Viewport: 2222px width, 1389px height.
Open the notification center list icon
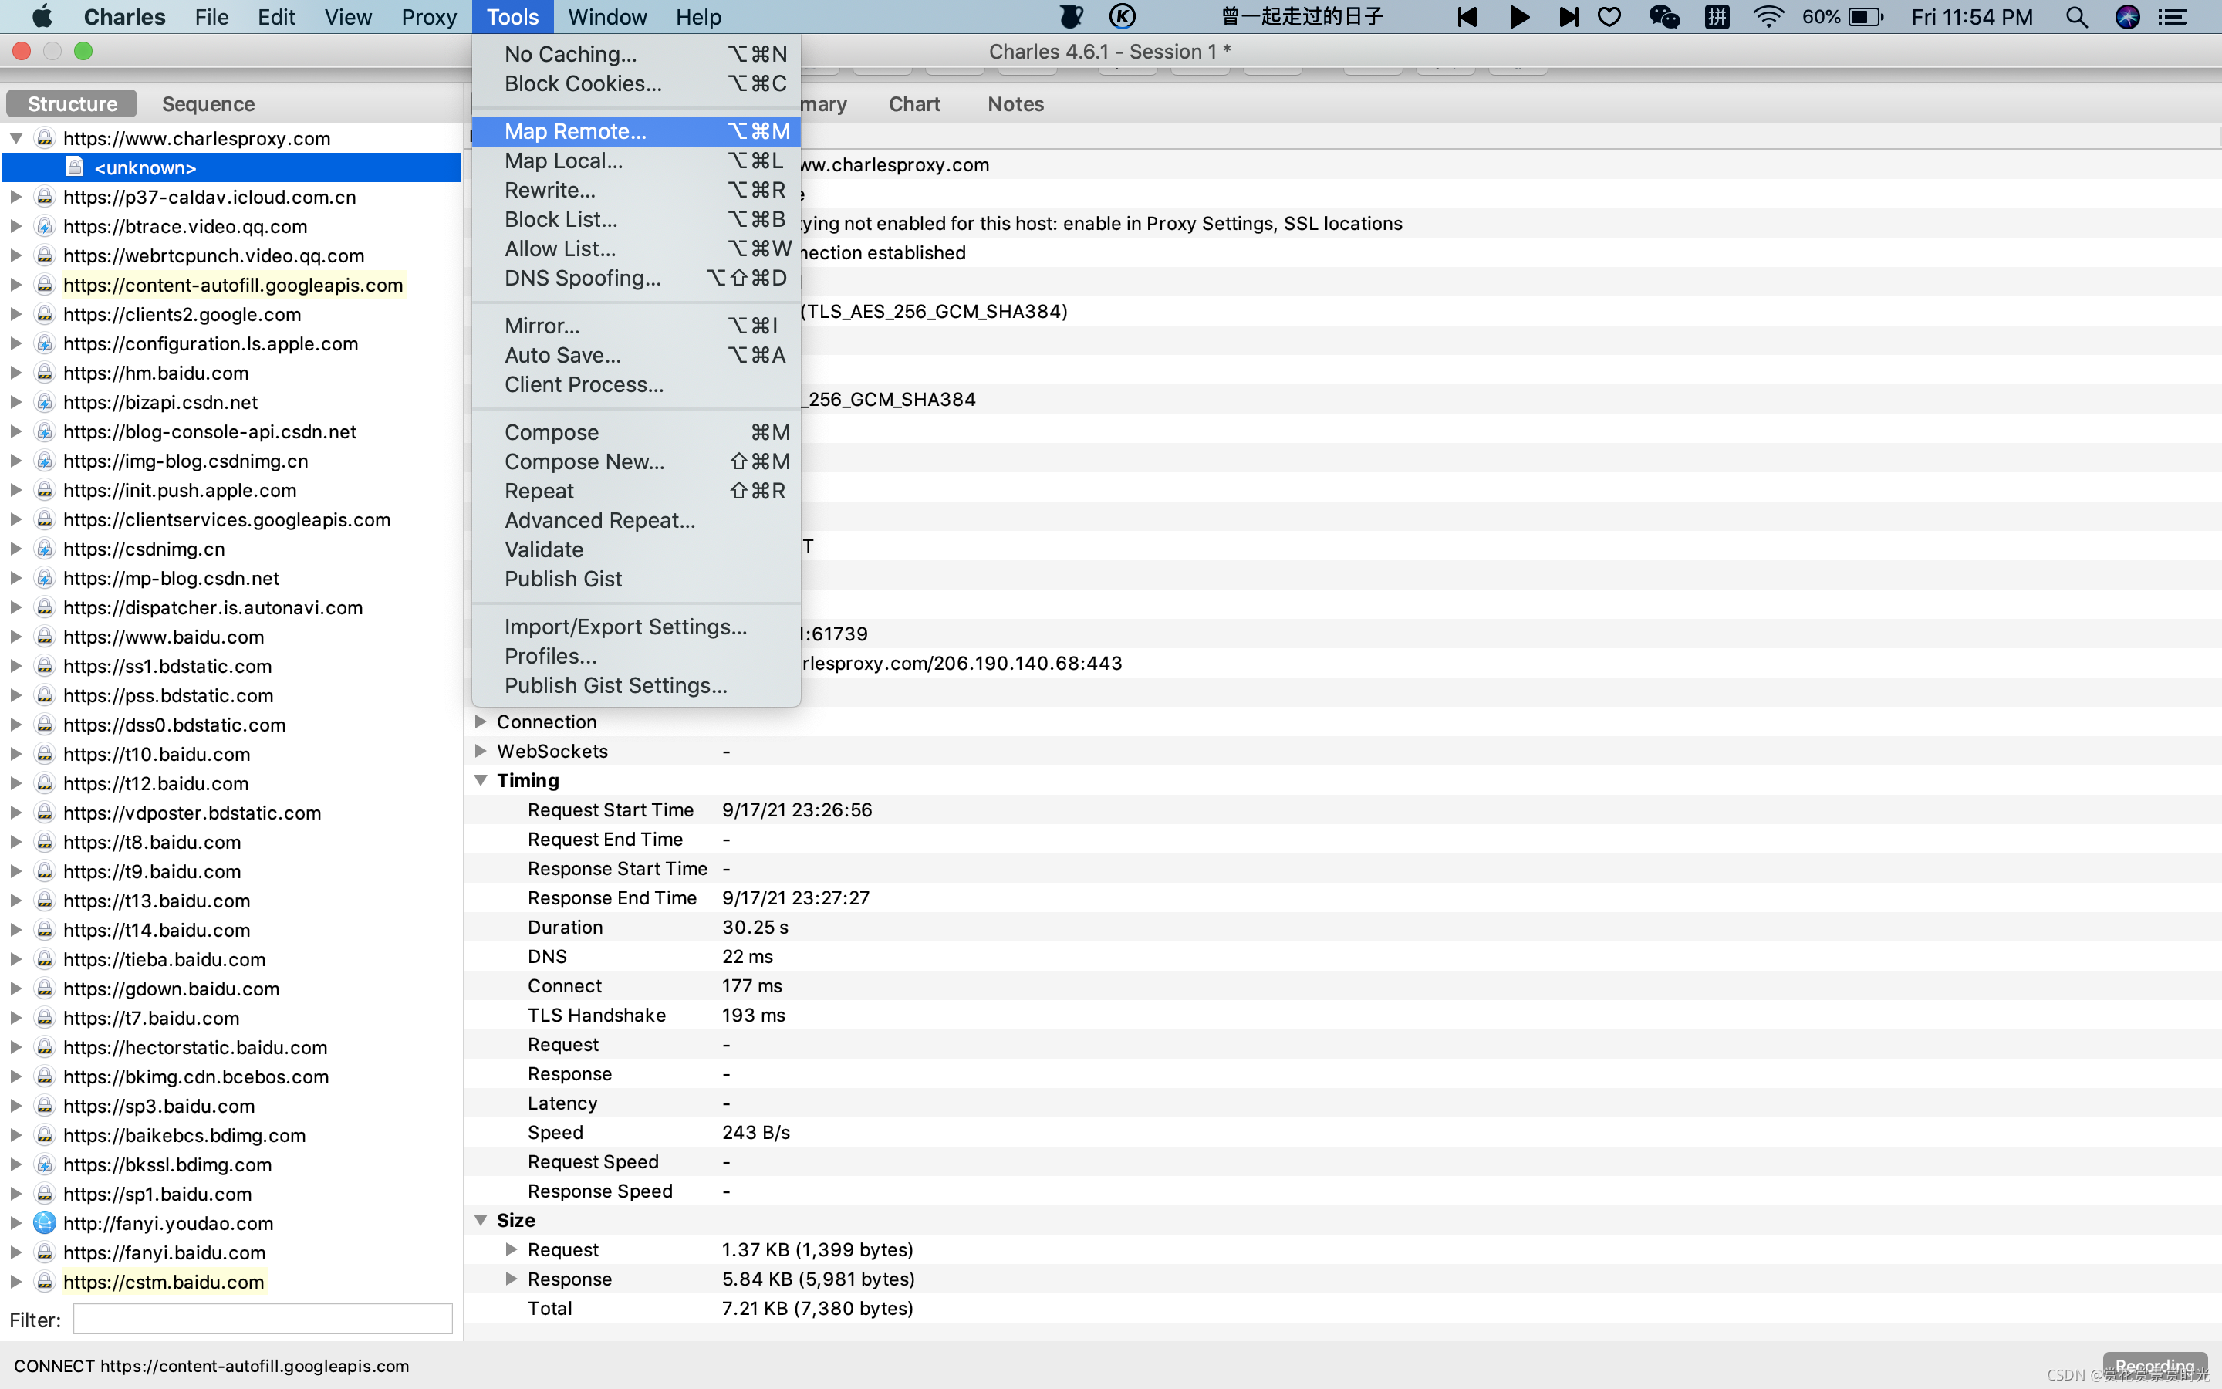click(x=2173, y=16)
